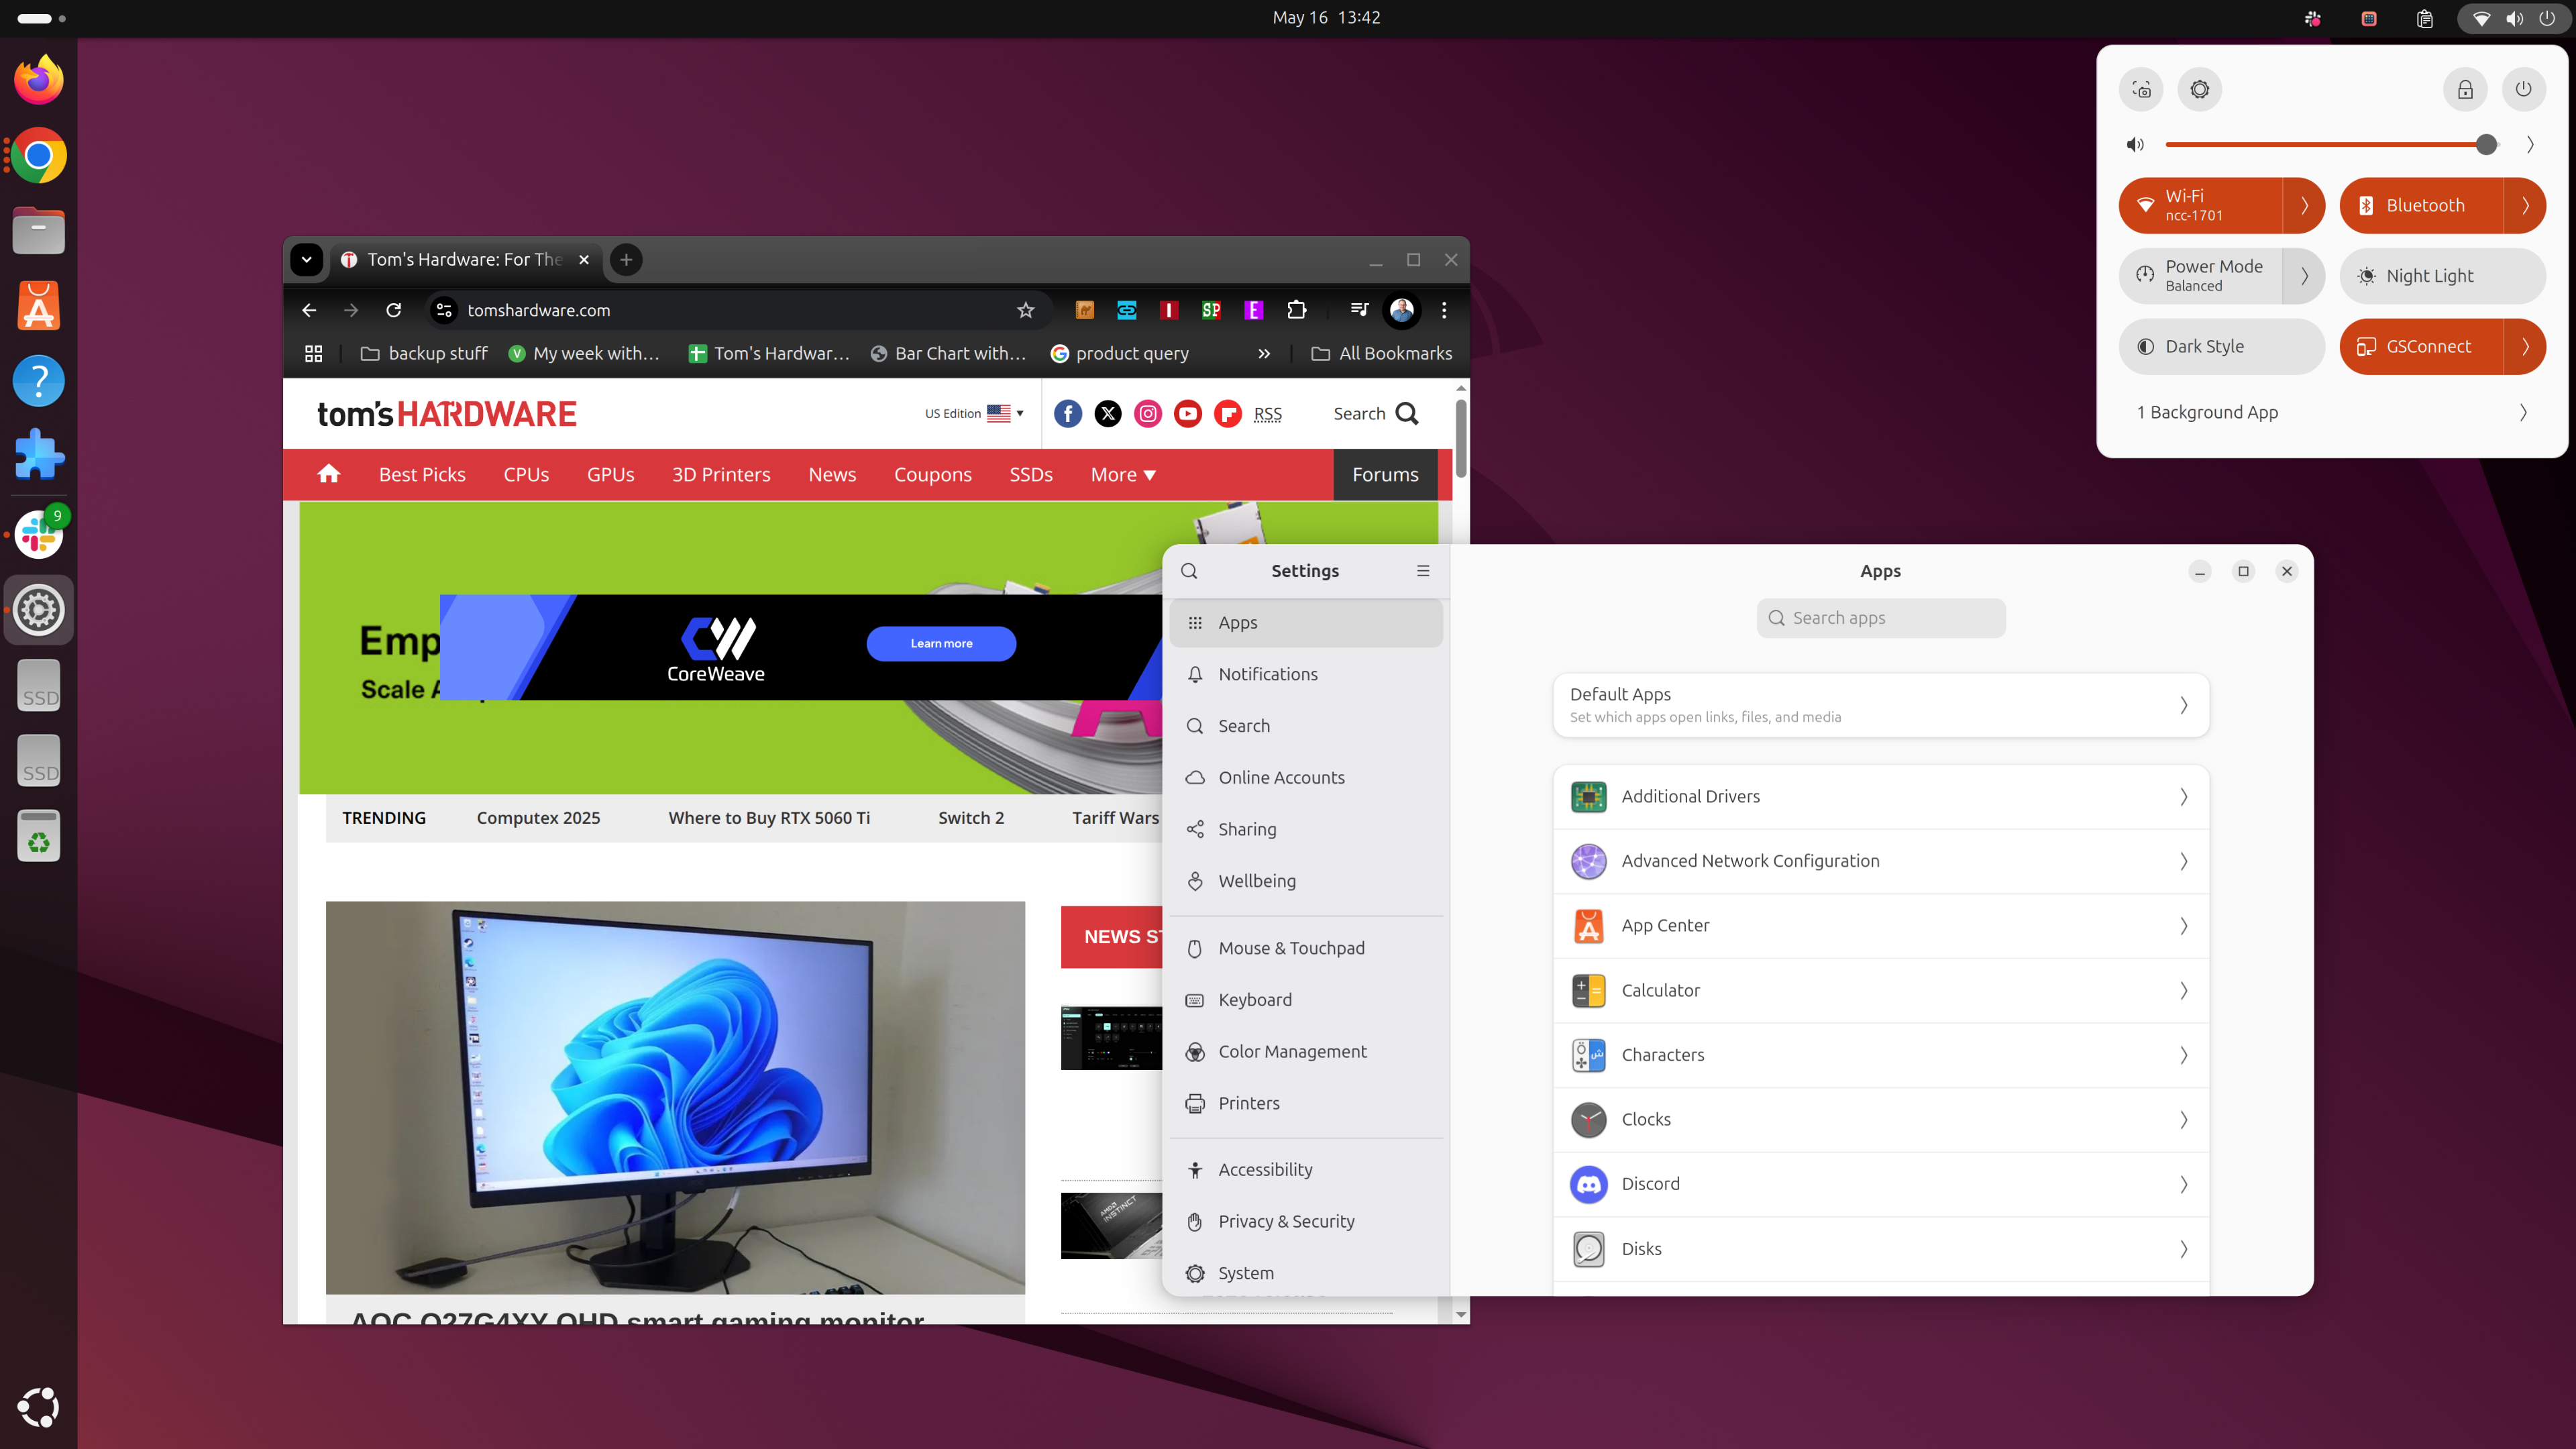Click the home icon in site navigation
The height and width of the screenshot is (1449, 2576).
click(329, 474)
